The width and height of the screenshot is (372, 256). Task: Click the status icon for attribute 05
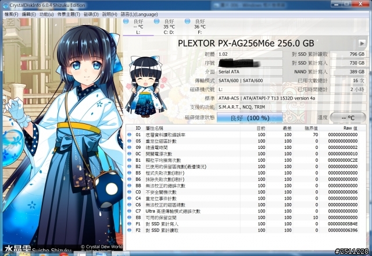(x=129, y=141)
